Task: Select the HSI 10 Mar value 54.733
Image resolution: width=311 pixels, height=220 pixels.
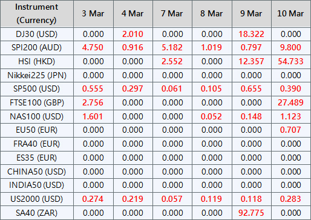Action: 290,61
